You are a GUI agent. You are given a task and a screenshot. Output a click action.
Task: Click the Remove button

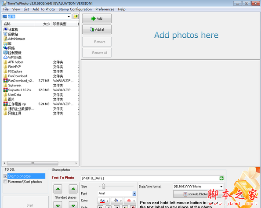click(x=97, y=42)
